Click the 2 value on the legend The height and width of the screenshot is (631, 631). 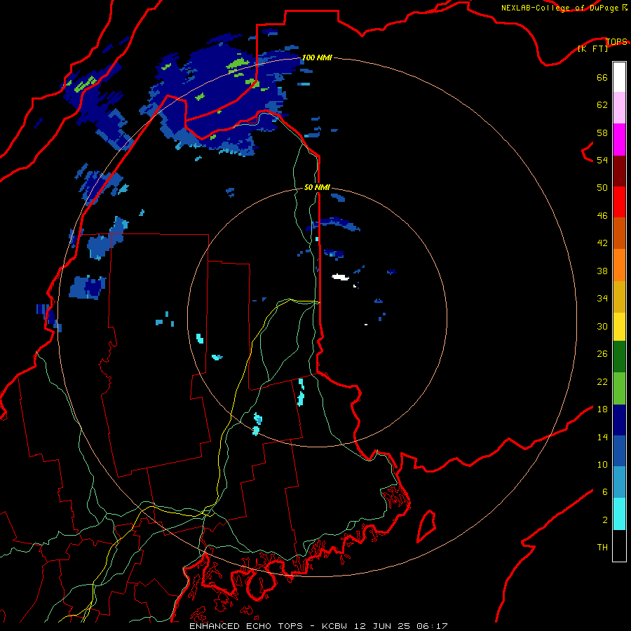[605, 520]
